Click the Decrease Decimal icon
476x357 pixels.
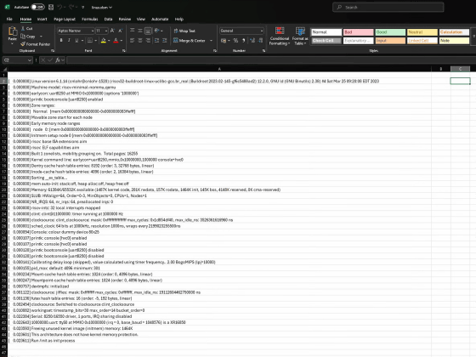tap(260, 41)
